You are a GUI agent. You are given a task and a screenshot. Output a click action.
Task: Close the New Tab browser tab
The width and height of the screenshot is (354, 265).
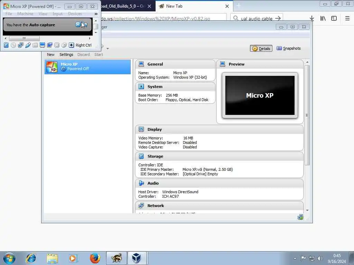(227, 6)
